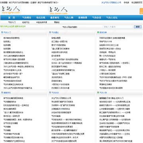Click the 搜索 search button
This screenshot has height=143, width=143.
(138, 27)
